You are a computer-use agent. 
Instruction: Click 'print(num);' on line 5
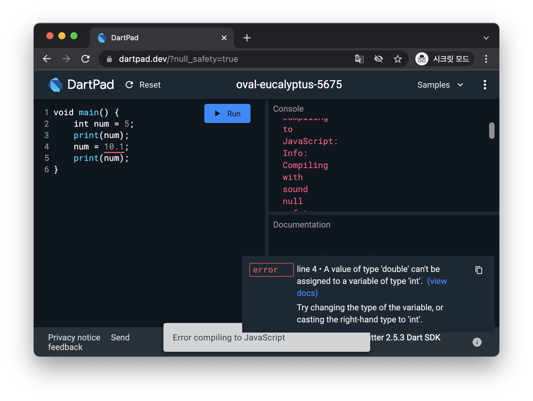pos(101,158)
